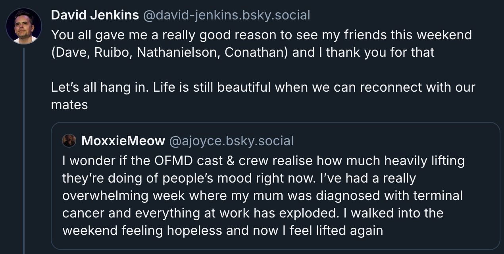This screenshot has width=504, height=254.
Task: Open the David Jenkins display name link
Action: tap(95, 15)
